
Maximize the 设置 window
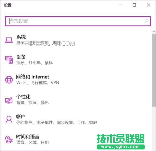coord(134,5)
